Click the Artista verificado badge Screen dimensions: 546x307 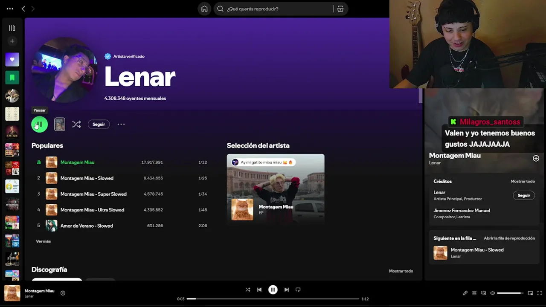[125, 56]
